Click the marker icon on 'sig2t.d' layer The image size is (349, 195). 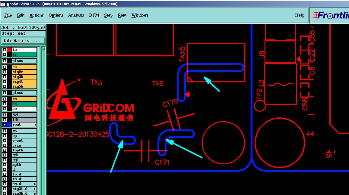pos(35,189)
